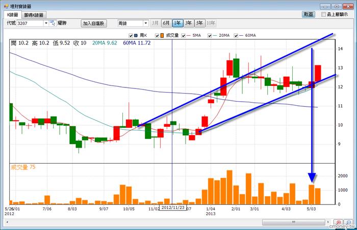Open the stock code 3207 dropdown
Screen dimensions: 357x230
click(x=45, y=23)
